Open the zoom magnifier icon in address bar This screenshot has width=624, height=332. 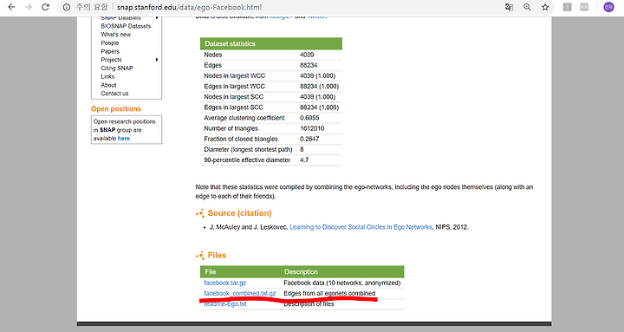pos(527,7)
